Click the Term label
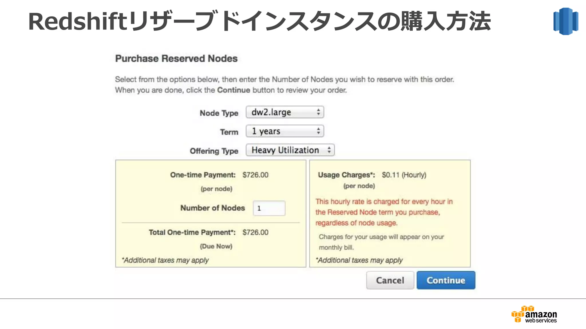586x329 pixels. pyautogui.click(x=229, y=132)
